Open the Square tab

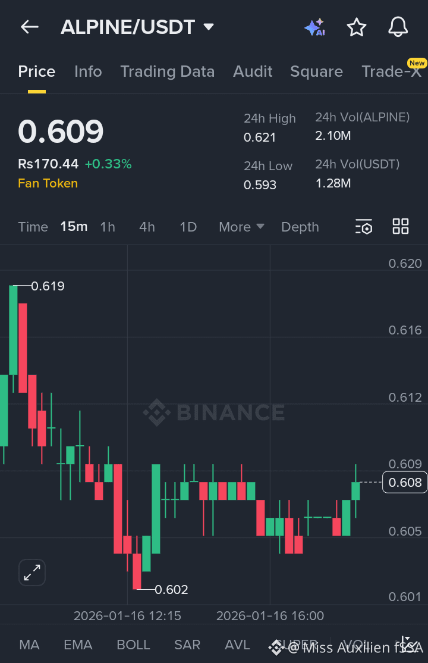point(316,71)
